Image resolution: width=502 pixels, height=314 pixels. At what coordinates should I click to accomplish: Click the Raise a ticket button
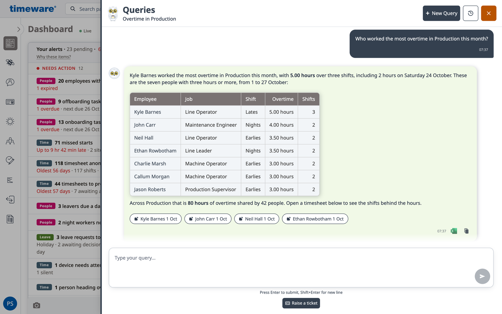point(301,303)
